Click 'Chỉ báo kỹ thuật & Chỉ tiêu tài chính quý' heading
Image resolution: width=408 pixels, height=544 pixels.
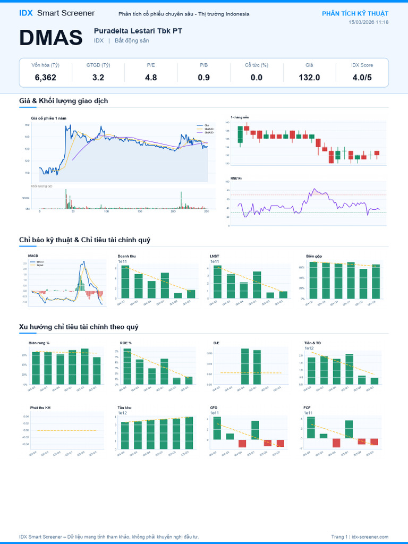pyautogui.click(x=84, y=240)
